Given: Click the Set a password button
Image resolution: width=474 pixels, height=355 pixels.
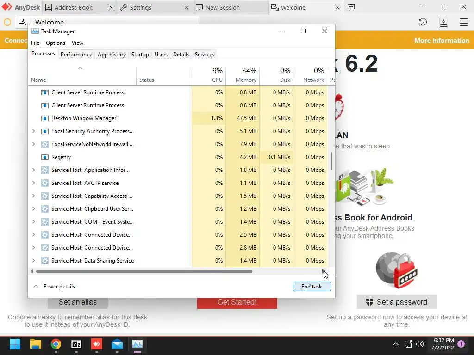Looking at the screenshot, I should [397, 302].
